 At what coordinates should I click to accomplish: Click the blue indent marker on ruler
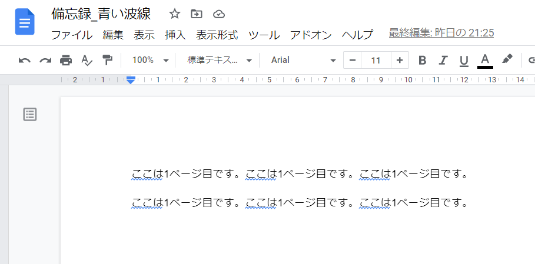pos(131,80)
